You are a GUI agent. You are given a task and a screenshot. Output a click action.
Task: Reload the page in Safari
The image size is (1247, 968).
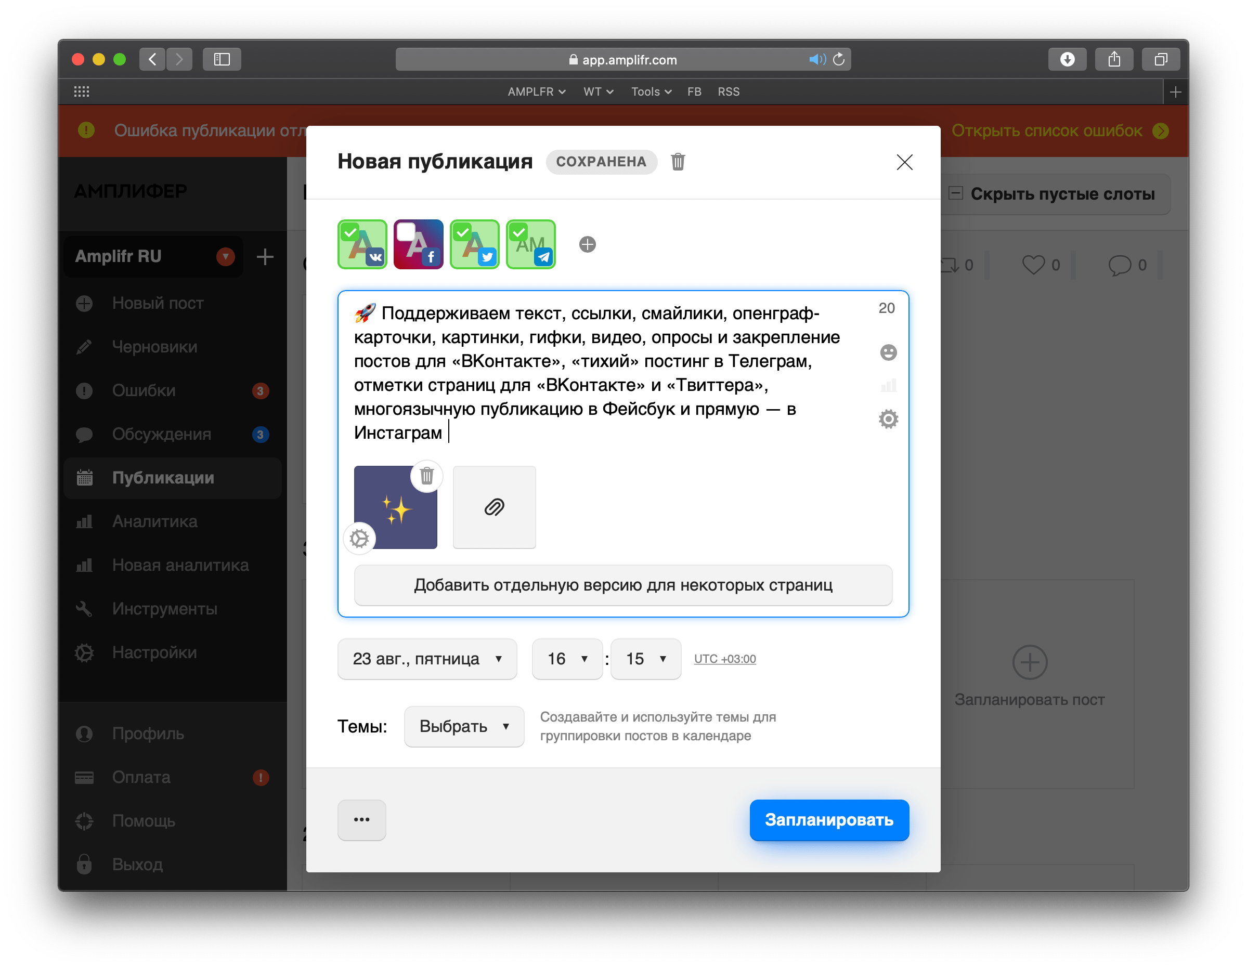click(838, 59)
